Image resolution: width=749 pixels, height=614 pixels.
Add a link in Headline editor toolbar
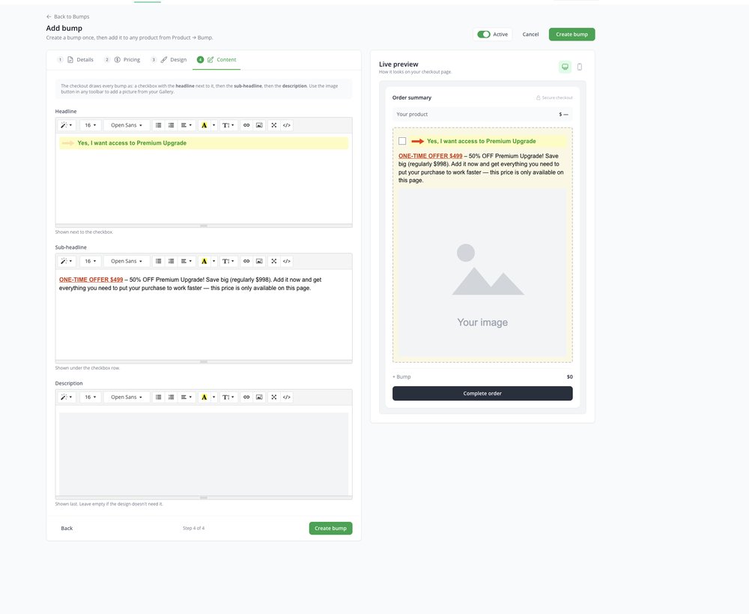(246, 125)
